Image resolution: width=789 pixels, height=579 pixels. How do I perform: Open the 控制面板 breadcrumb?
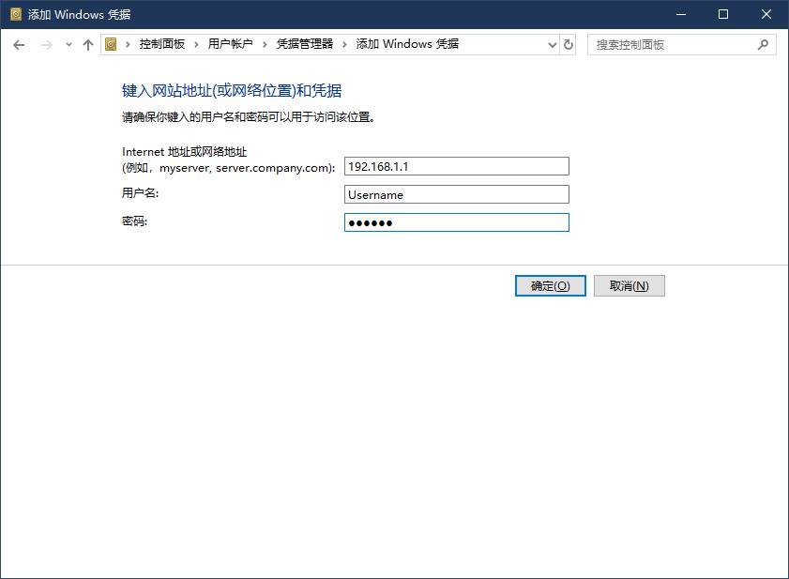tap(162, 44)
